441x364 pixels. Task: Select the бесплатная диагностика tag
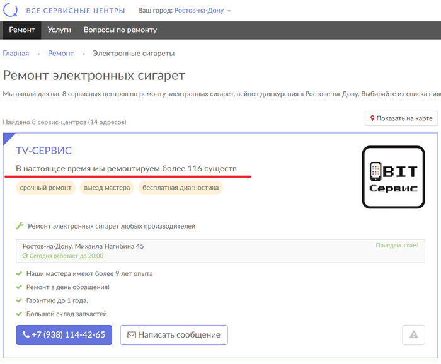180,188
